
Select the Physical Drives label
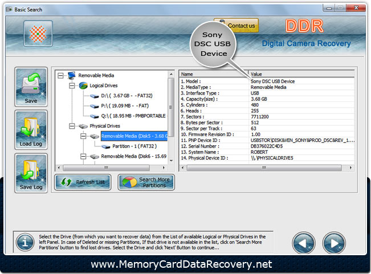(x=105, y=126)
